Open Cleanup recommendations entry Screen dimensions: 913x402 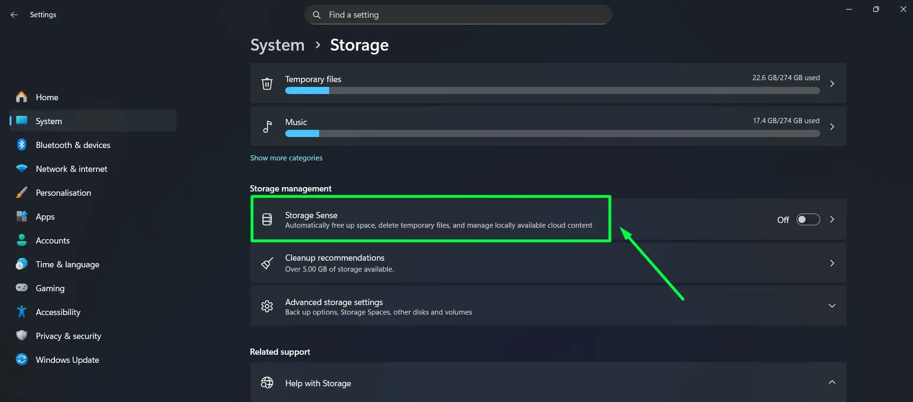pyautogui.click(x=548, y=263)
